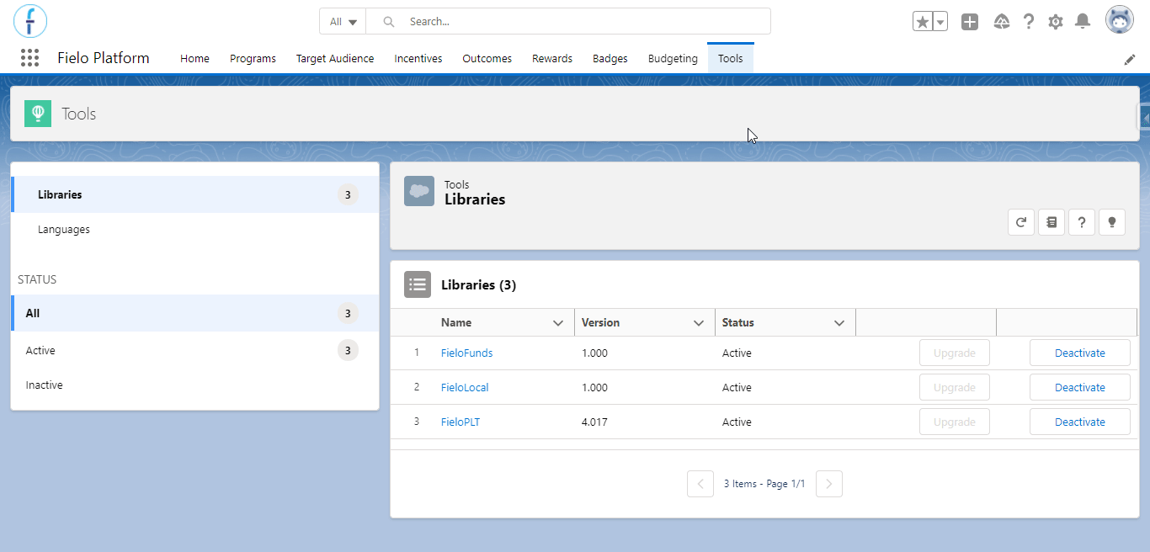Click the Libraries count badge in sidebar
1150x552 pixels.
(x=348, y=195)
